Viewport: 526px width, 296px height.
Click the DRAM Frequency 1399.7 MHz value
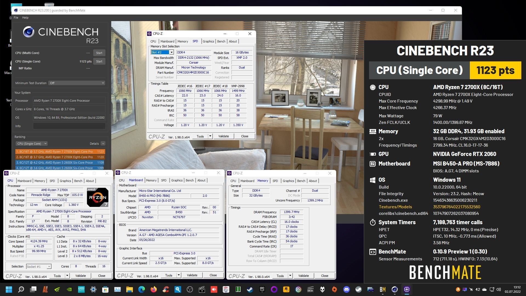291,212
